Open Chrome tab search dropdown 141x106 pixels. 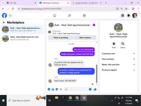point(3,3)
